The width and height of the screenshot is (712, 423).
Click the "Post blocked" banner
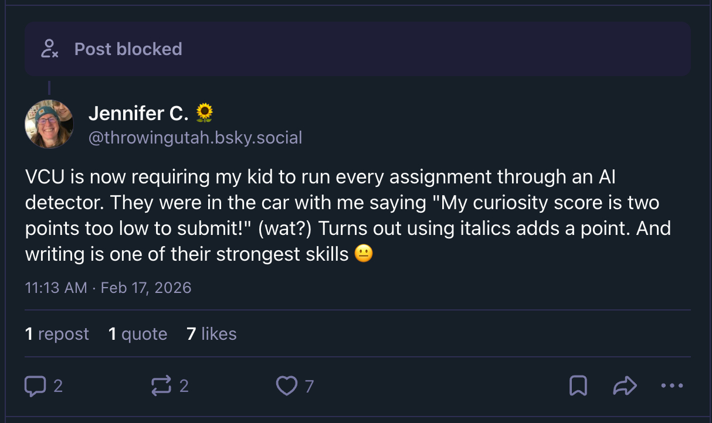pos(357,49)
